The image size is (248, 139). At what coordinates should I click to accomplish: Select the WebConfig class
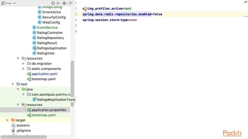(51, 22)
